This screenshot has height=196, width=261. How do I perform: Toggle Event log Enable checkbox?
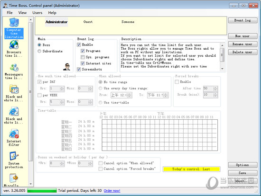click(79, 45)
